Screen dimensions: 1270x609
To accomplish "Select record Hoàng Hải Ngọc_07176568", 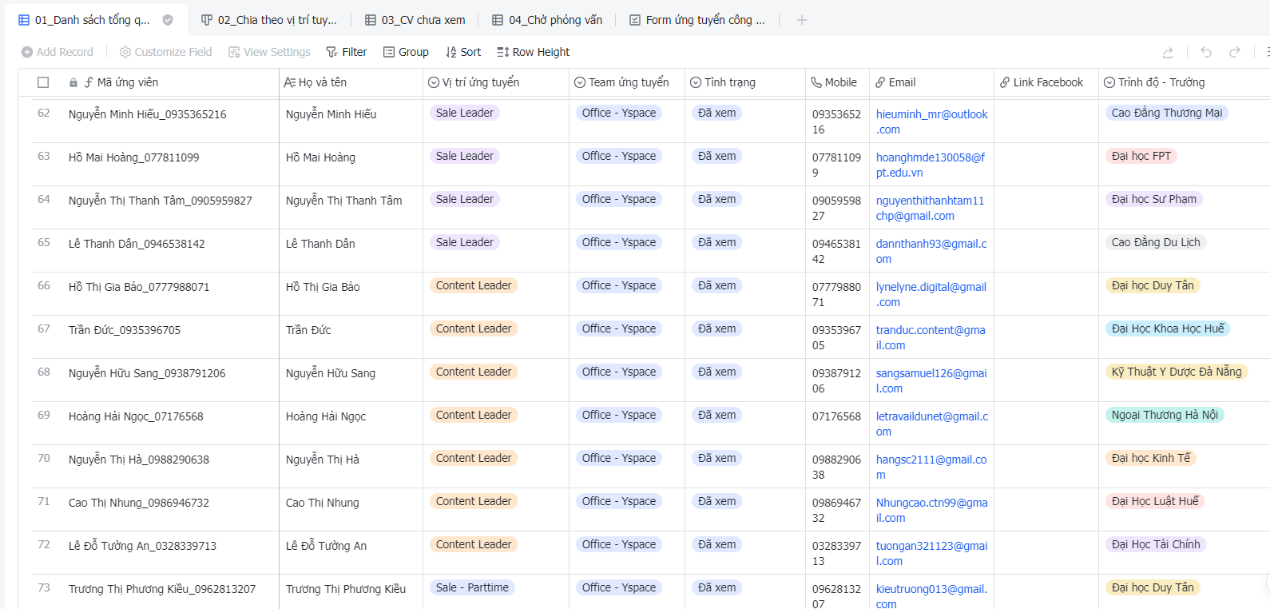I will point(136,416).
